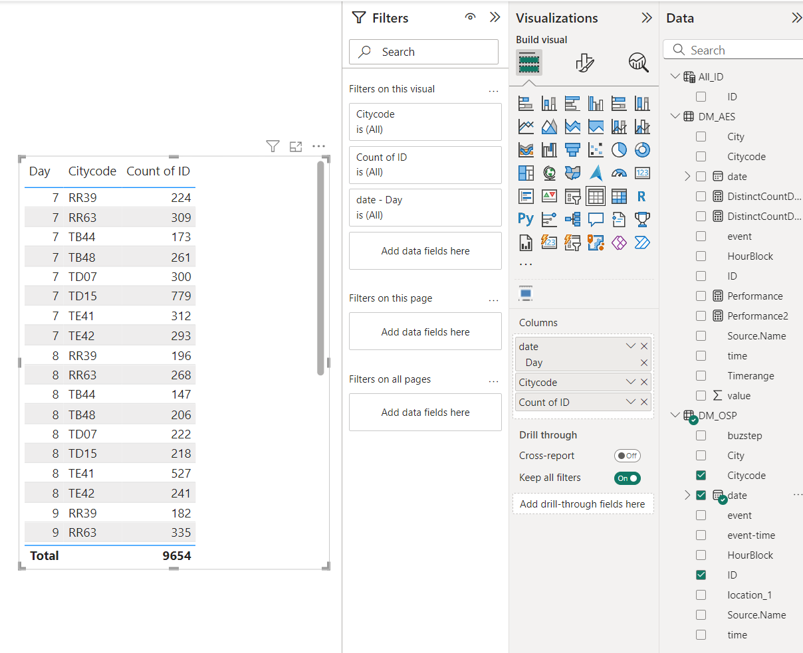Select the area chart visual
The height and width of the screenshot is (653, 803).
[x=549, y=126]
